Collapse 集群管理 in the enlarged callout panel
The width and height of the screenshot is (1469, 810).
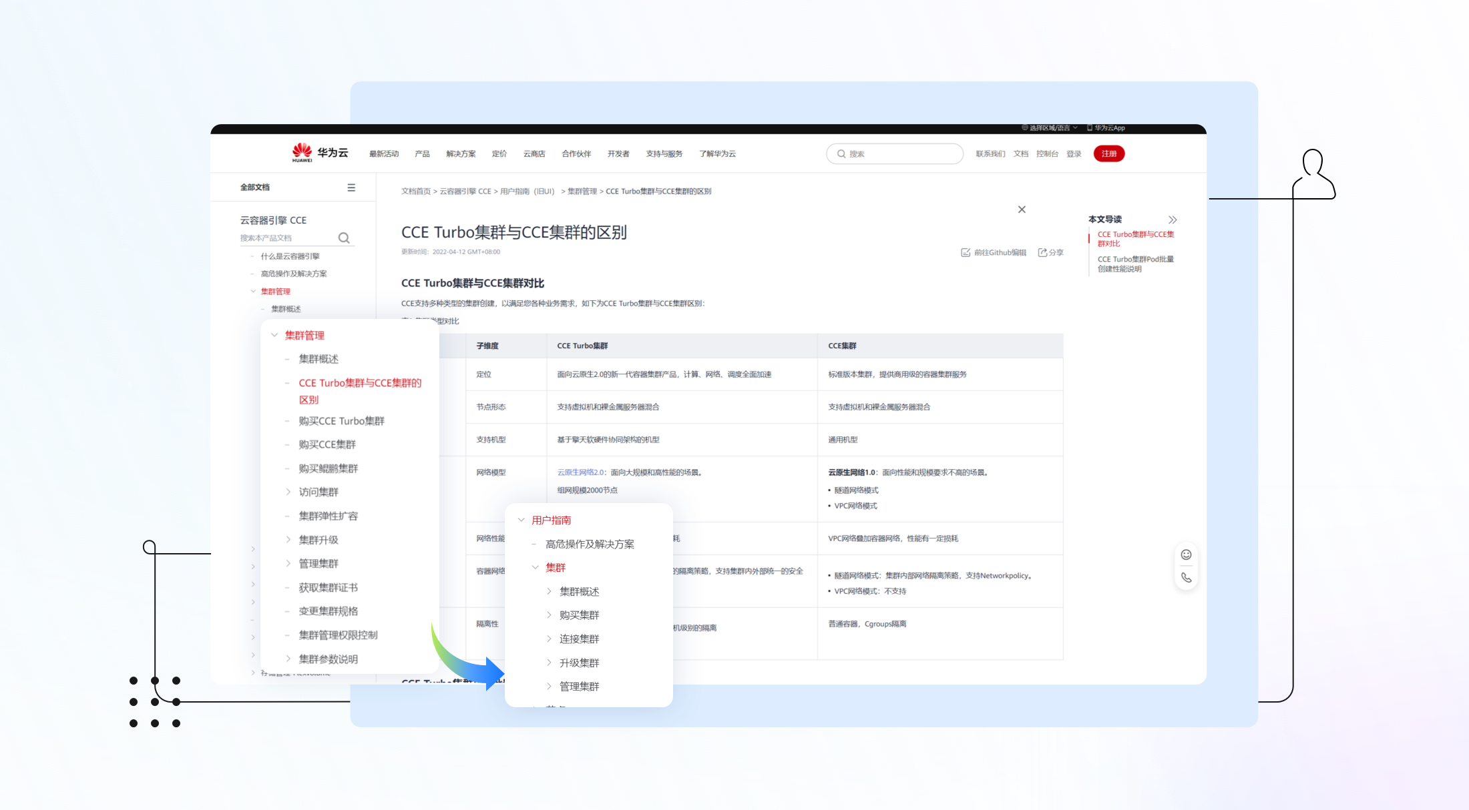pyautogui.click(x=274, y=335)
